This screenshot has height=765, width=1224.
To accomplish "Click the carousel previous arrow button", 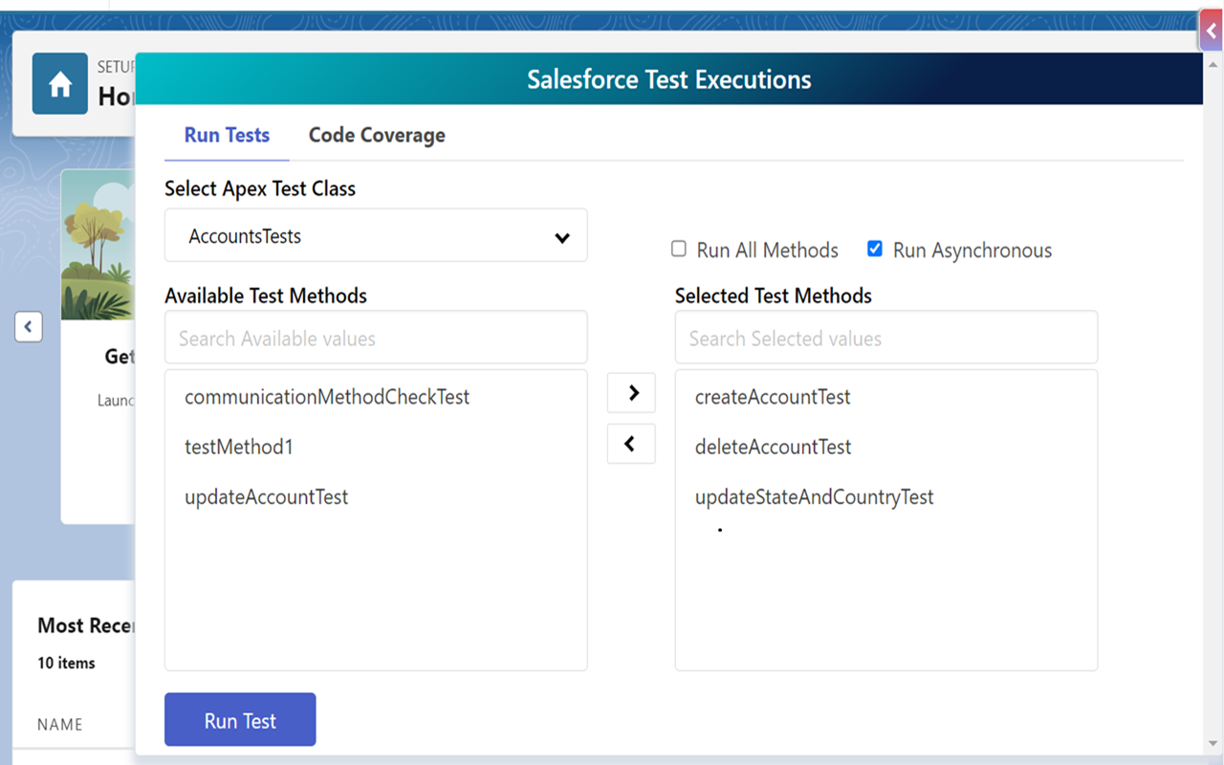I will point(28,327).
